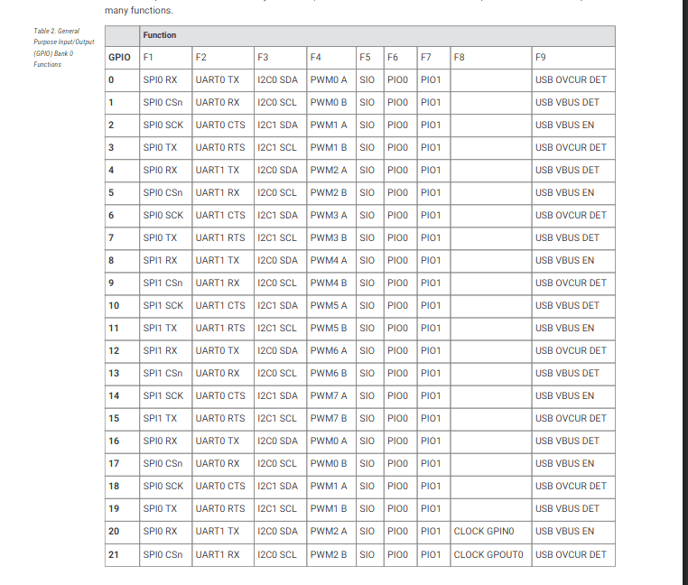Click SPI1 SCK in GPIO 10 row
Image resolution: width=688 pixels, height=585 pixels.
coord(163,305)
